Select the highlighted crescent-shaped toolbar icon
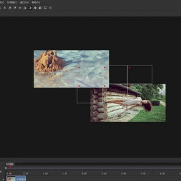 tap(30, 8)
